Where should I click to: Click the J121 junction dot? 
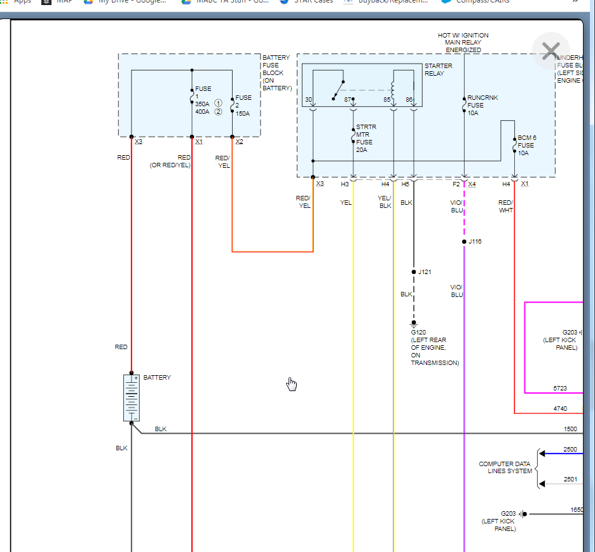pyautogui.click(x=414, y=272)
